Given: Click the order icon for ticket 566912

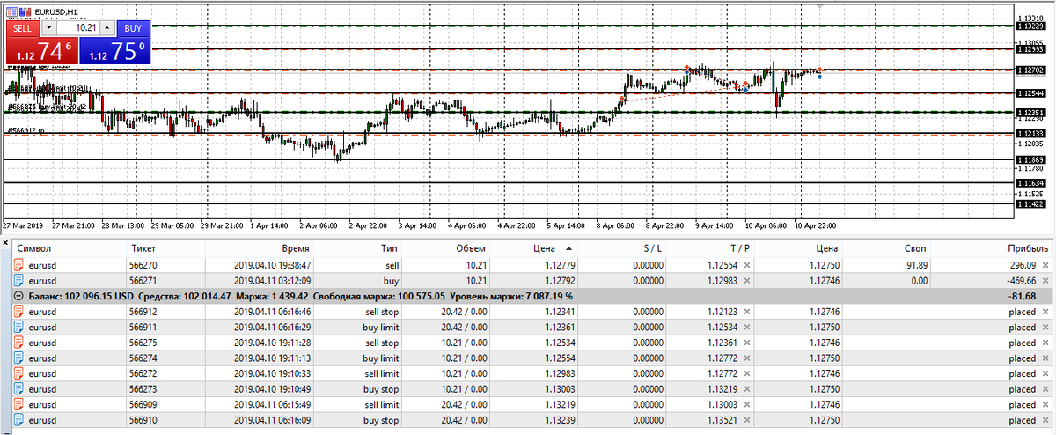Looking at the screenshot, I should pos(19,312).
